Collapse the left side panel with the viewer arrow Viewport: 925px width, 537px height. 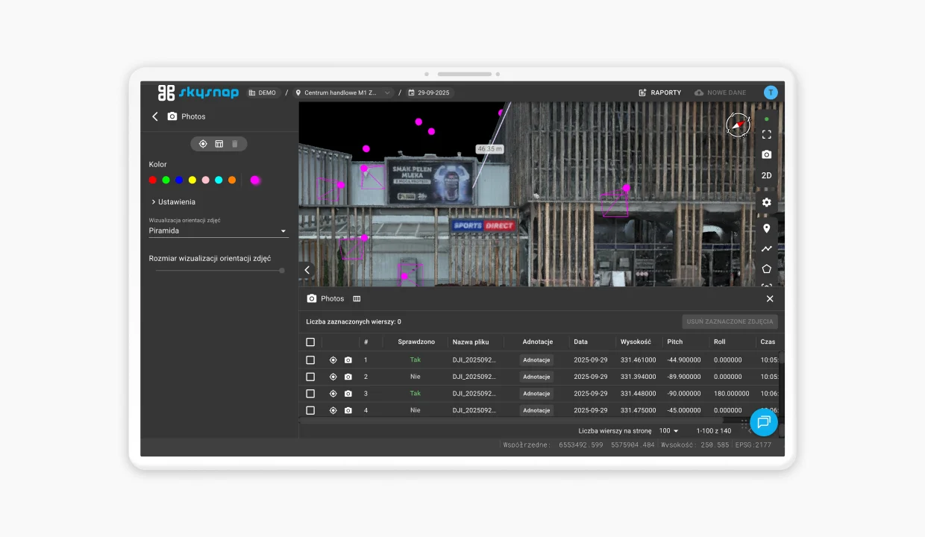tap(307, 270)
